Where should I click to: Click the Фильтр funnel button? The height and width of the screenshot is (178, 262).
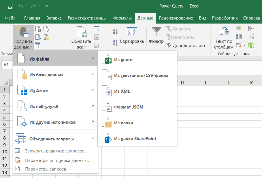pyautogui.click(x=156, y=36)
